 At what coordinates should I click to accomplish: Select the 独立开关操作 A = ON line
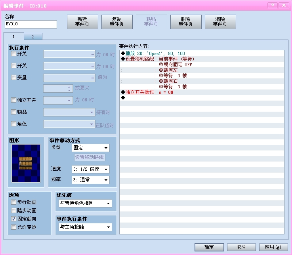202,92
